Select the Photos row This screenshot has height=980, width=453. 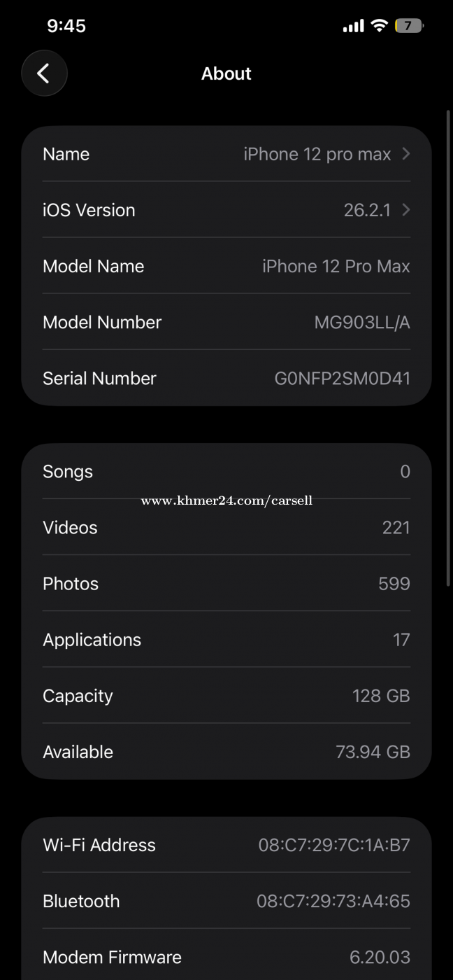tap(226, 583)
